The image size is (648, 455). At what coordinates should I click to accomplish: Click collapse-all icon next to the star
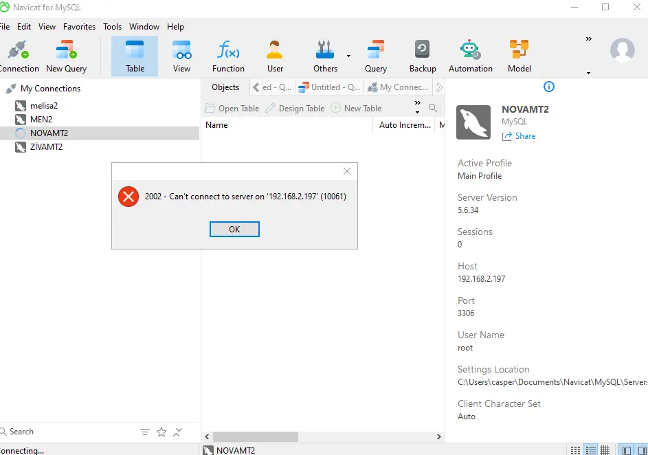178,432
